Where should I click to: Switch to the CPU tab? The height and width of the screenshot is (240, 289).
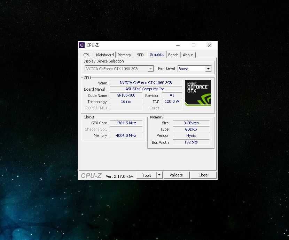(87, 55)
